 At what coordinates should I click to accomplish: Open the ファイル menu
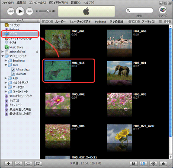pos(7,3)
